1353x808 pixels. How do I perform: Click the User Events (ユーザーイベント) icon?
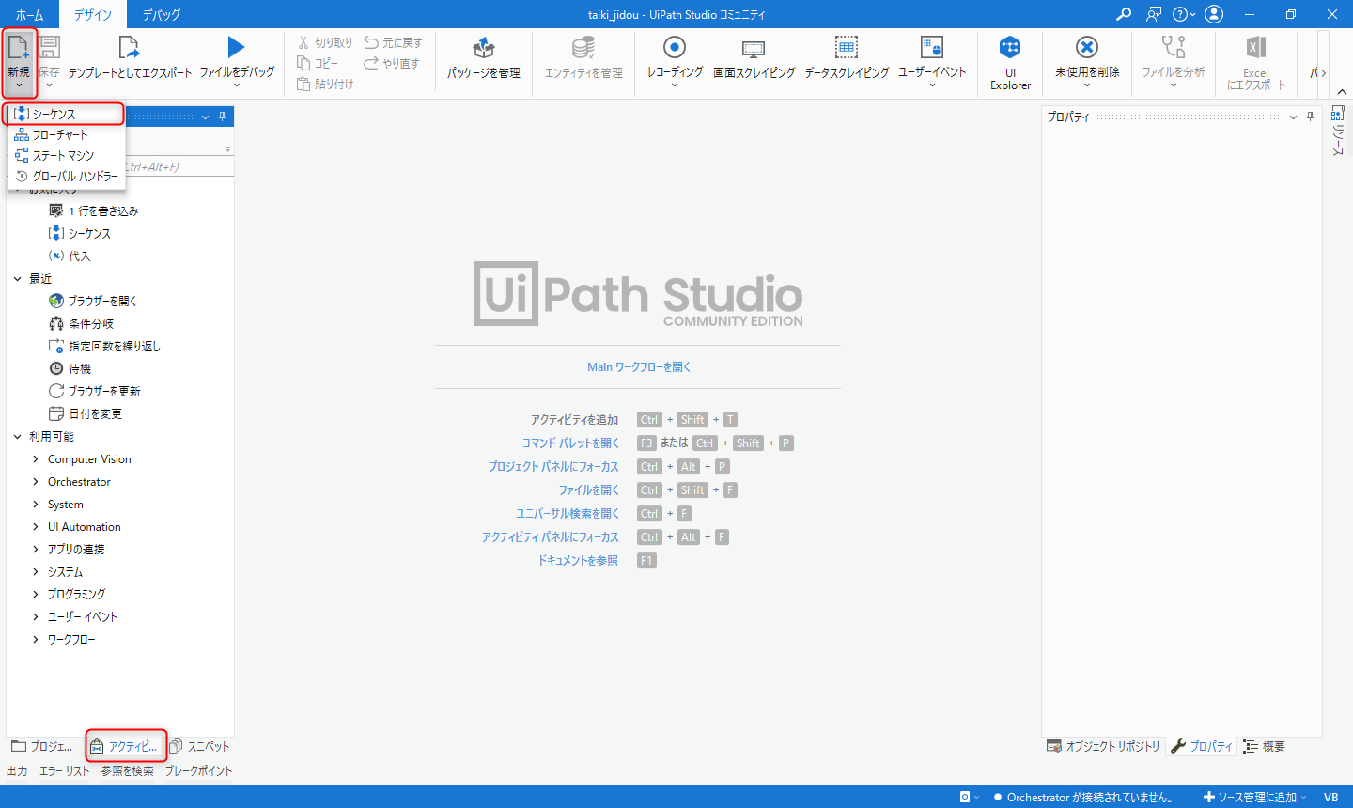click(x=932, y=47)
